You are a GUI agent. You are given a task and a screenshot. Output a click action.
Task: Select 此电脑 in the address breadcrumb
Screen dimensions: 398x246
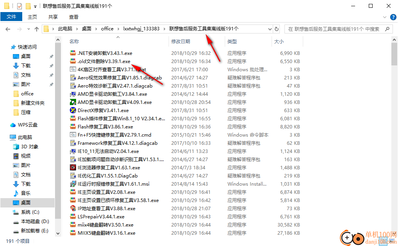click(x=65, y=29)
